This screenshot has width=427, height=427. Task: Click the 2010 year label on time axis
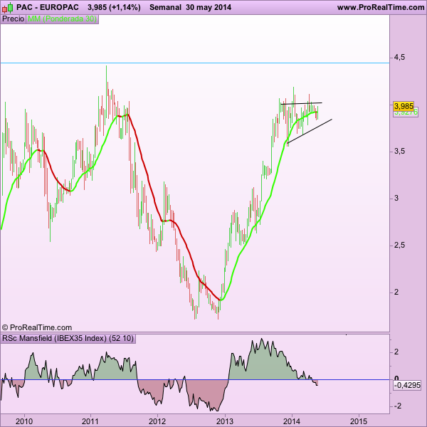pos(24,421)
